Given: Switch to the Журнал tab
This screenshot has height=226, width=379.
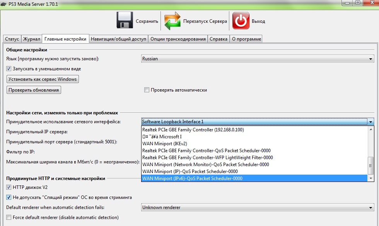Looking at the screenshot, I should click(x=31, y=39).
